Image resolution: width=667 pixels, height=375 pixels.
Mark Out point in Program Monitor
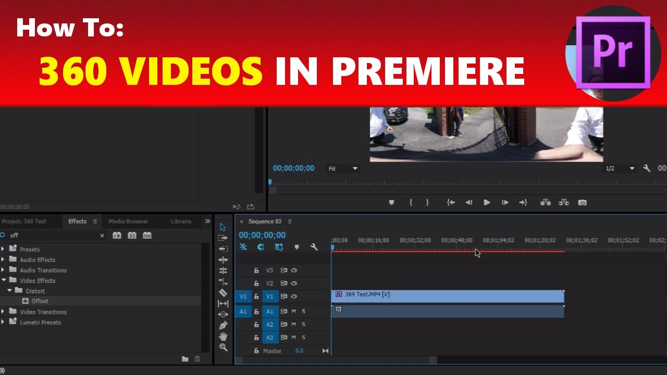coord(427,203)
